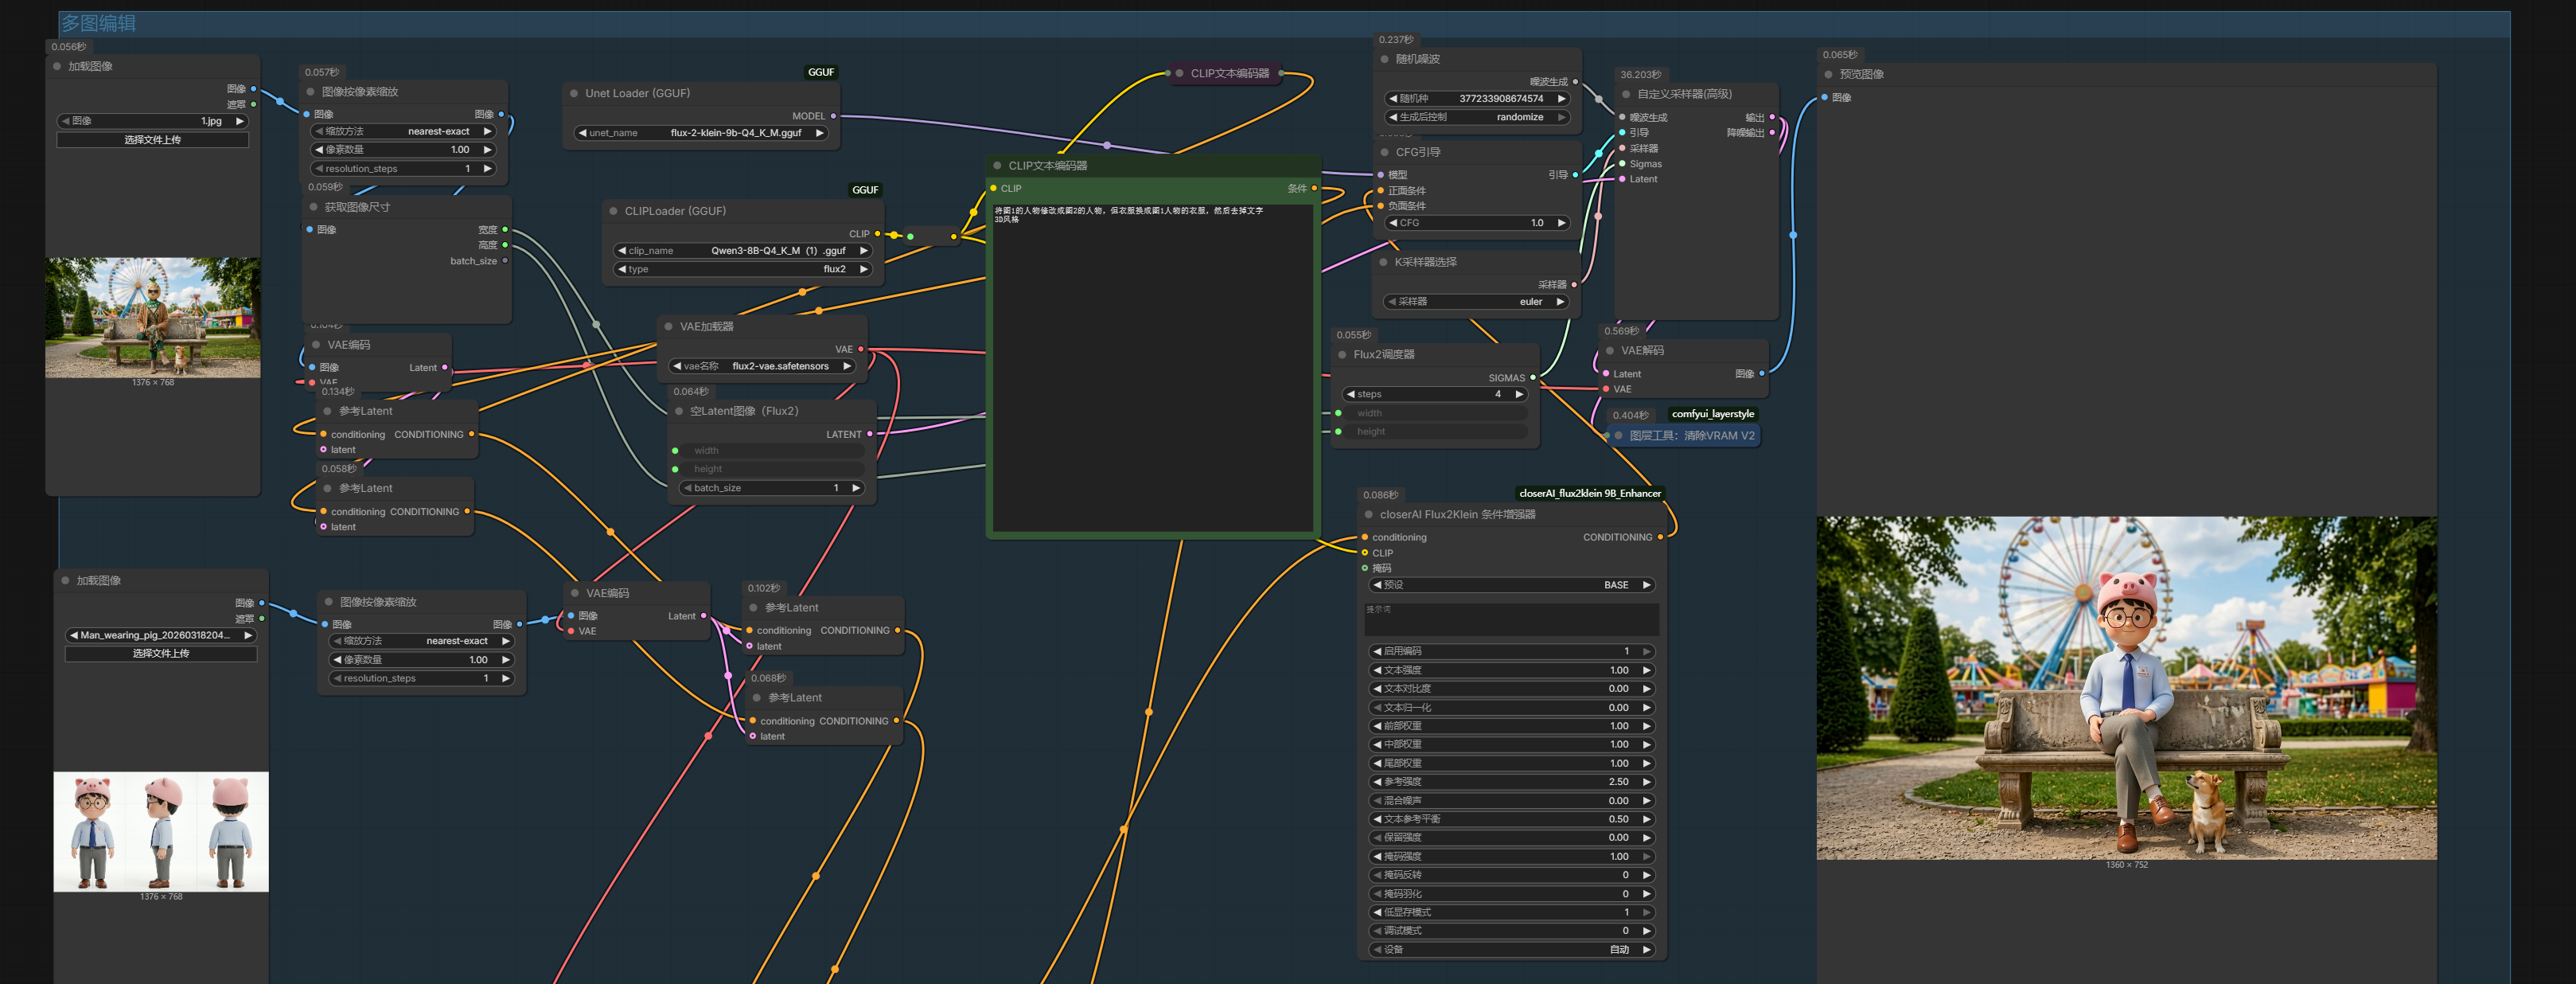Open the 采样器 euler dropdown
The height and width of the screenshot is (984, 2576).
[x=1476, y=302]
